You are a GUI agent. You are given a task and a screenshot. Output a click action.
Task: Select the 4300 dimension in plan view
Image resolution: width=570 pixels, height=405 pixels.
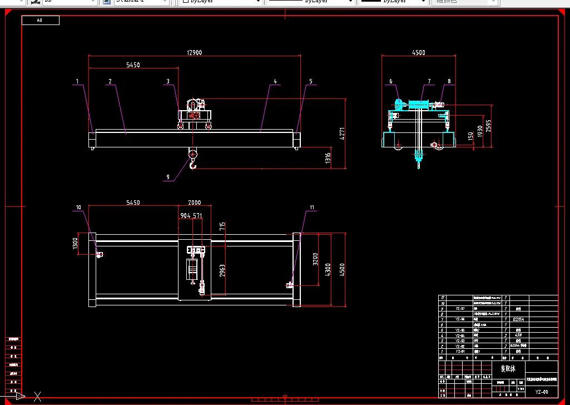(x=328, y=270)
